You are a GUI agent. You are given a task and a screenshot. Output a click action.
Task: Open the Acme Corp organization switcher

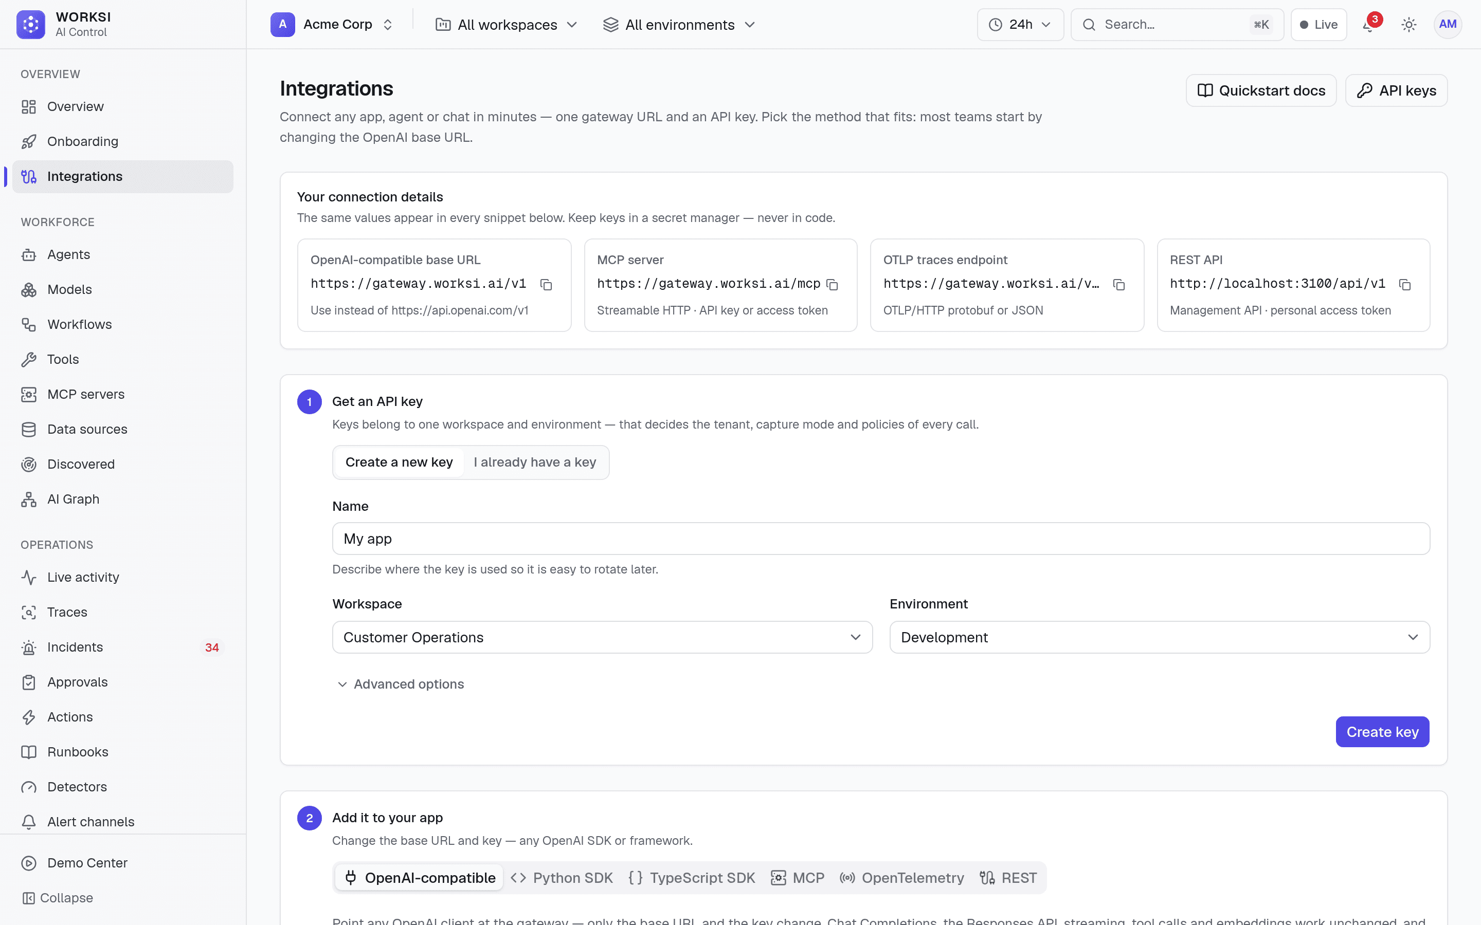pos(332,25)
